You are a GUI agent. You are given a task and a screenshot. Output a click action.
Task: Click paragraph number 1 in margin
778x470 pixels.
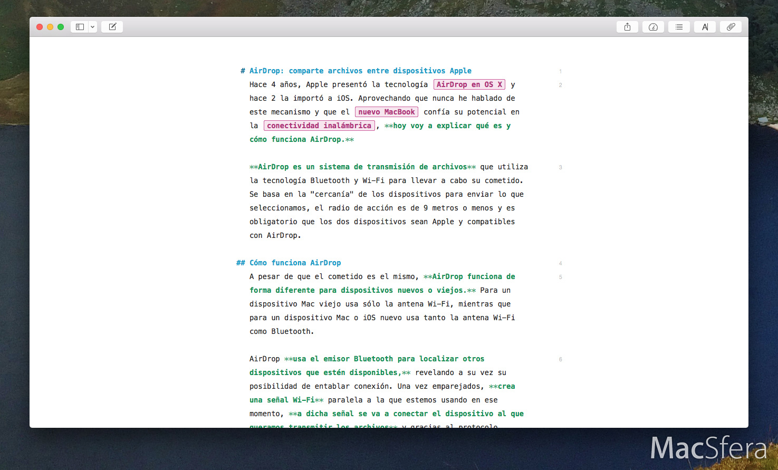click(x=560, y=71)
